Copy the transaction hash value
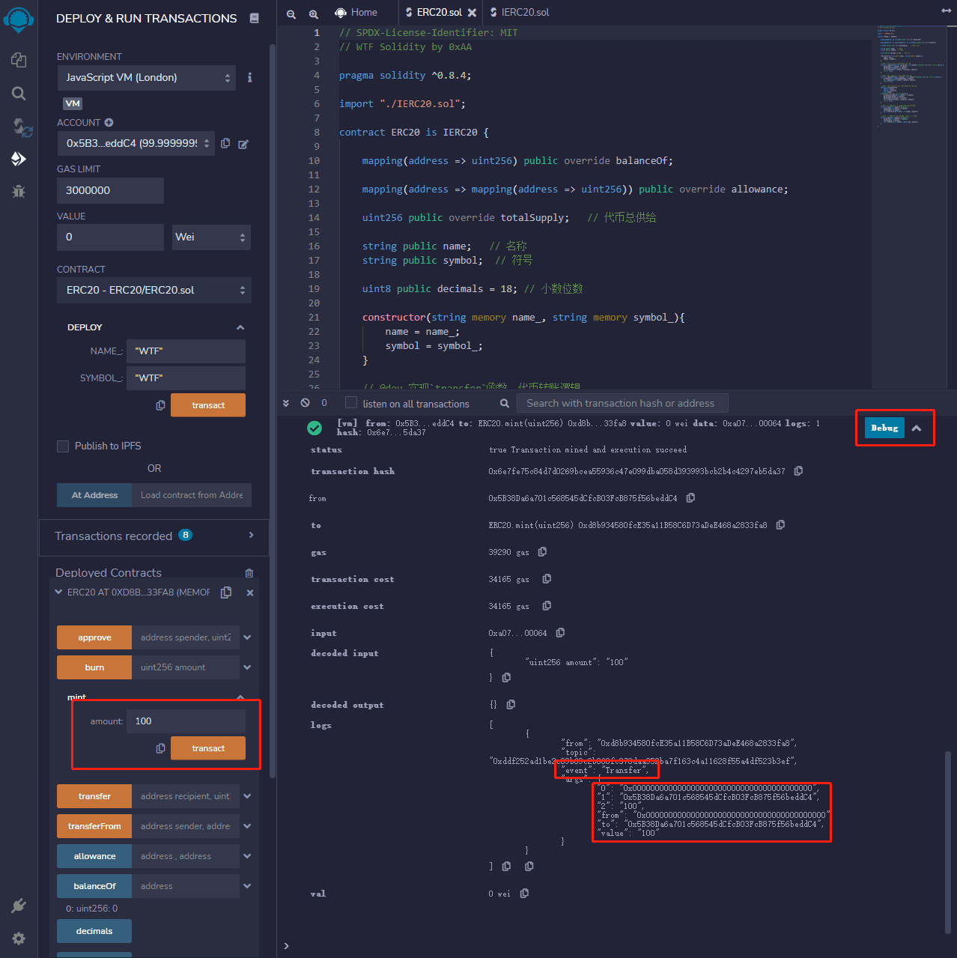 (798, 471)
